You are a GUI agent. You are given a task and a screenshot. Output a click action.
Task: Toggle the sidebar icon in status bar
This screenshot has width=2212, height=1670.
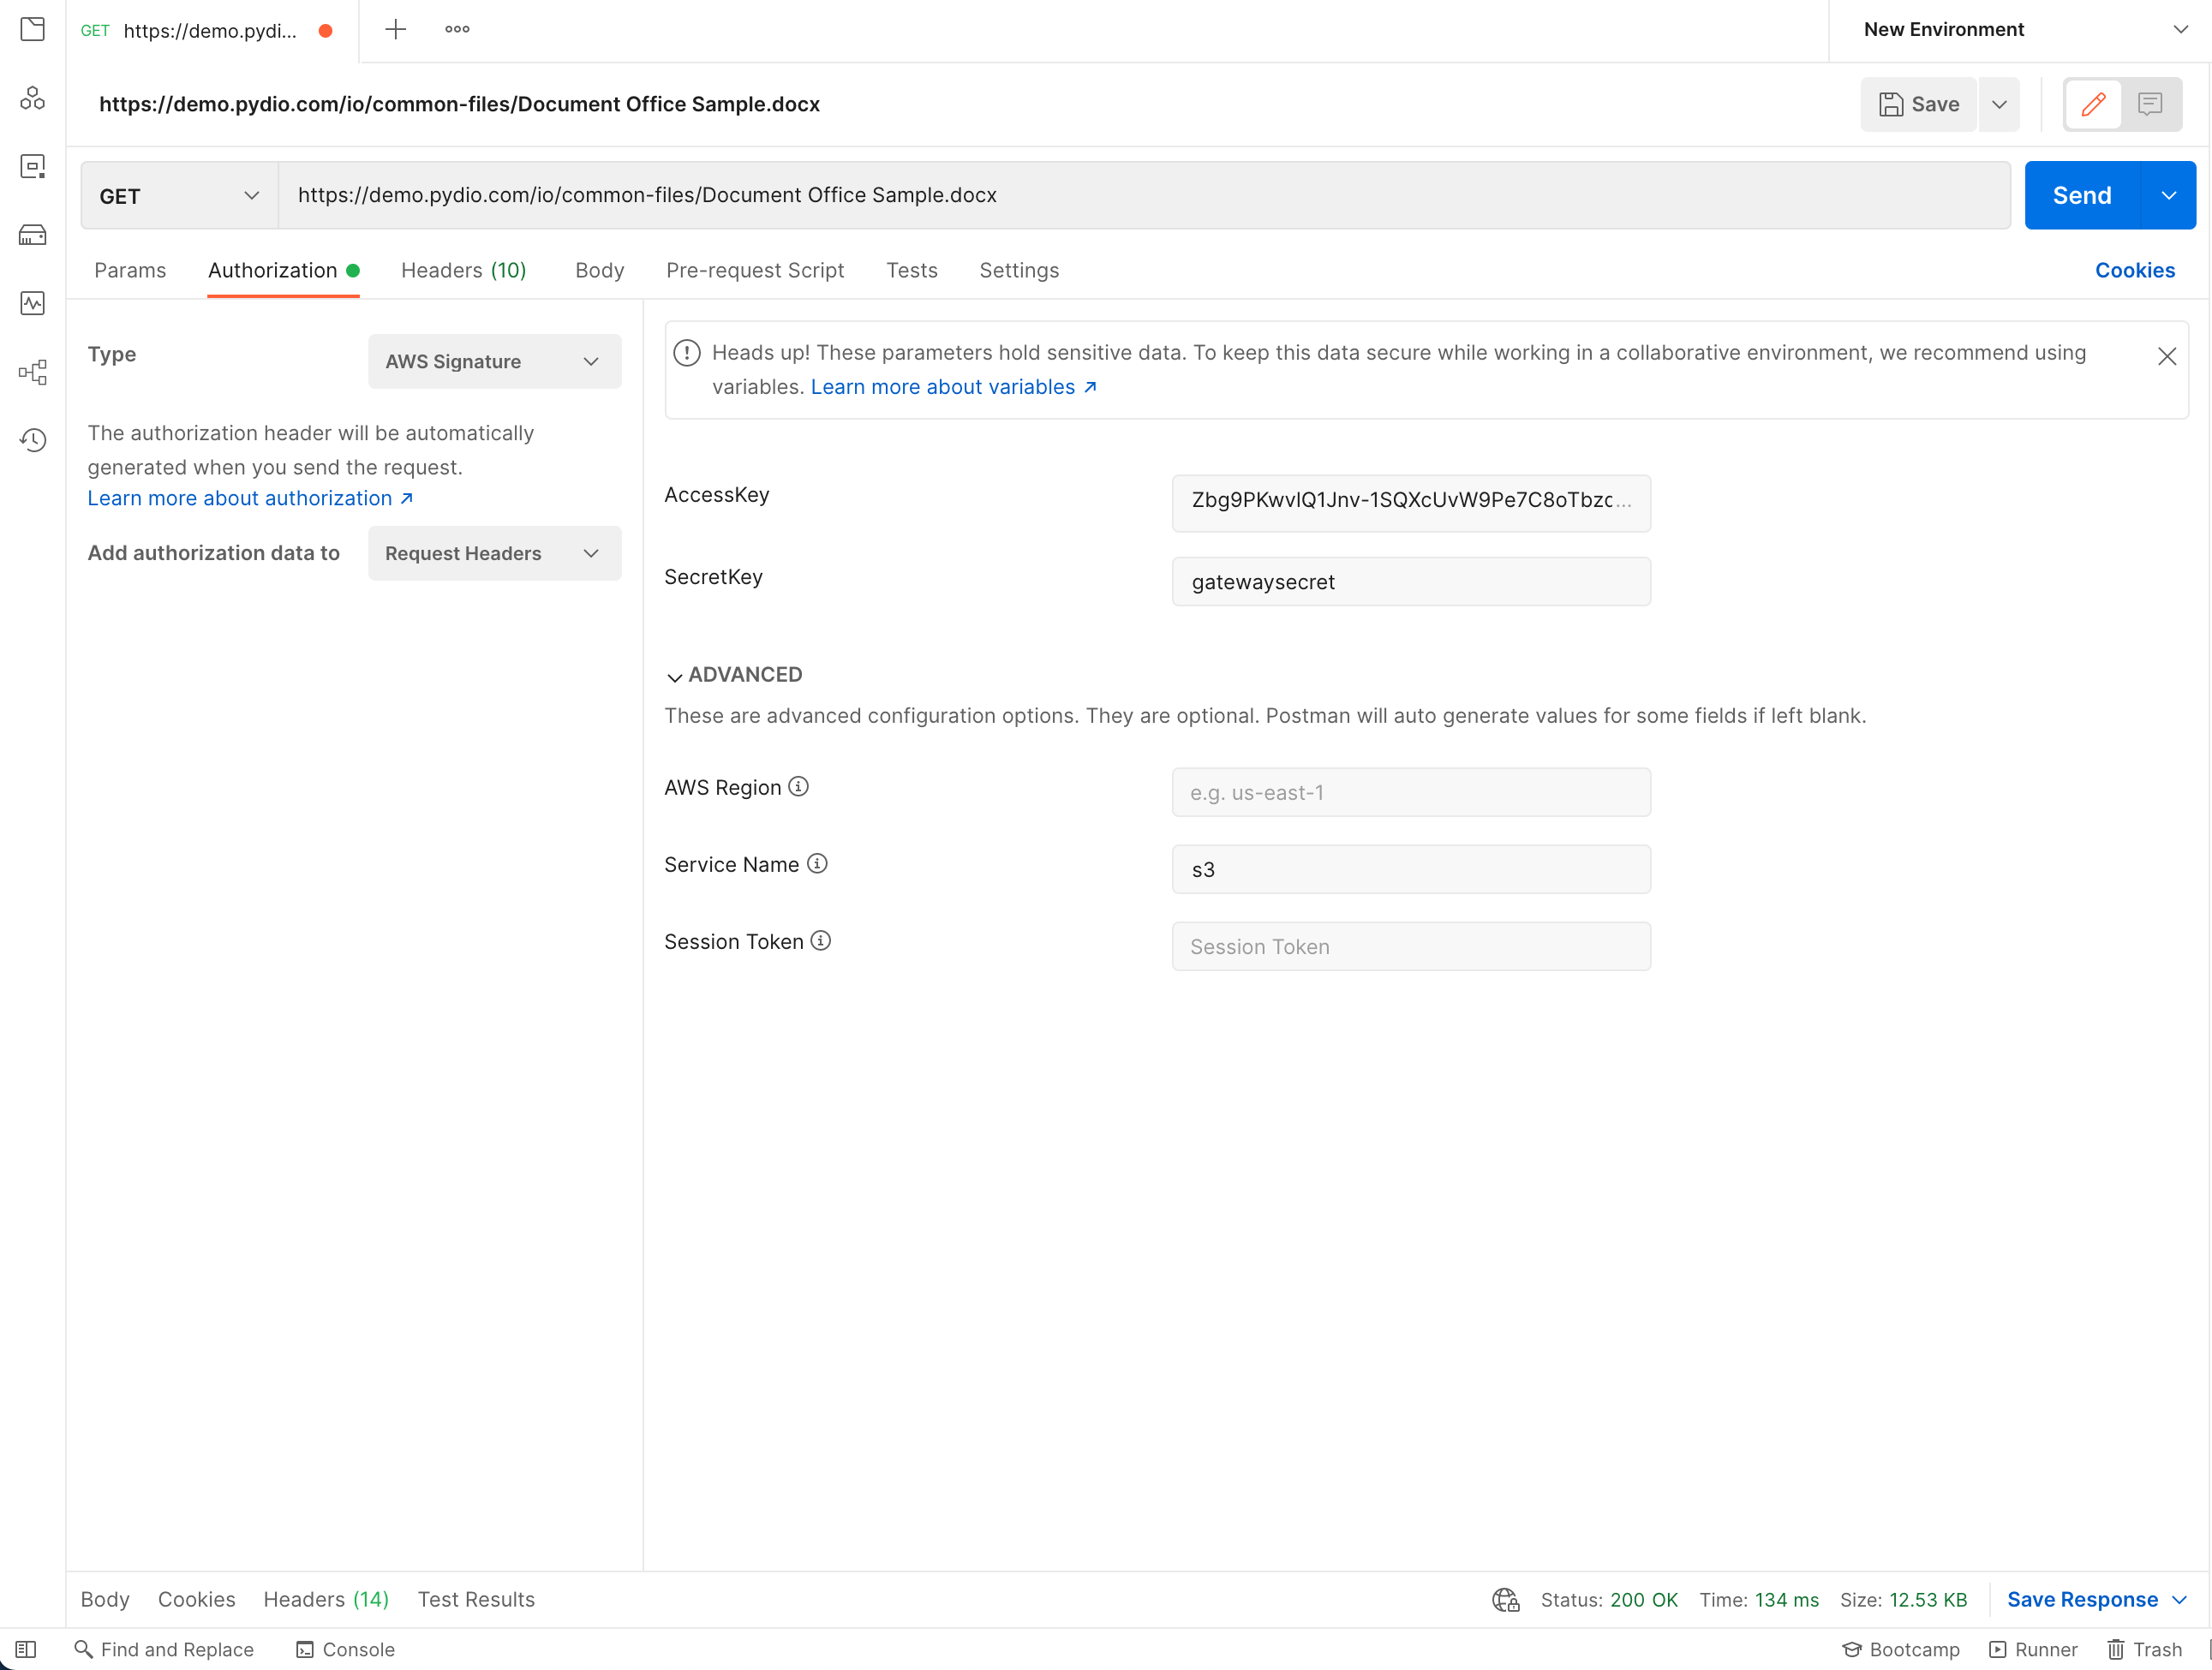(x=26, y=1649)
